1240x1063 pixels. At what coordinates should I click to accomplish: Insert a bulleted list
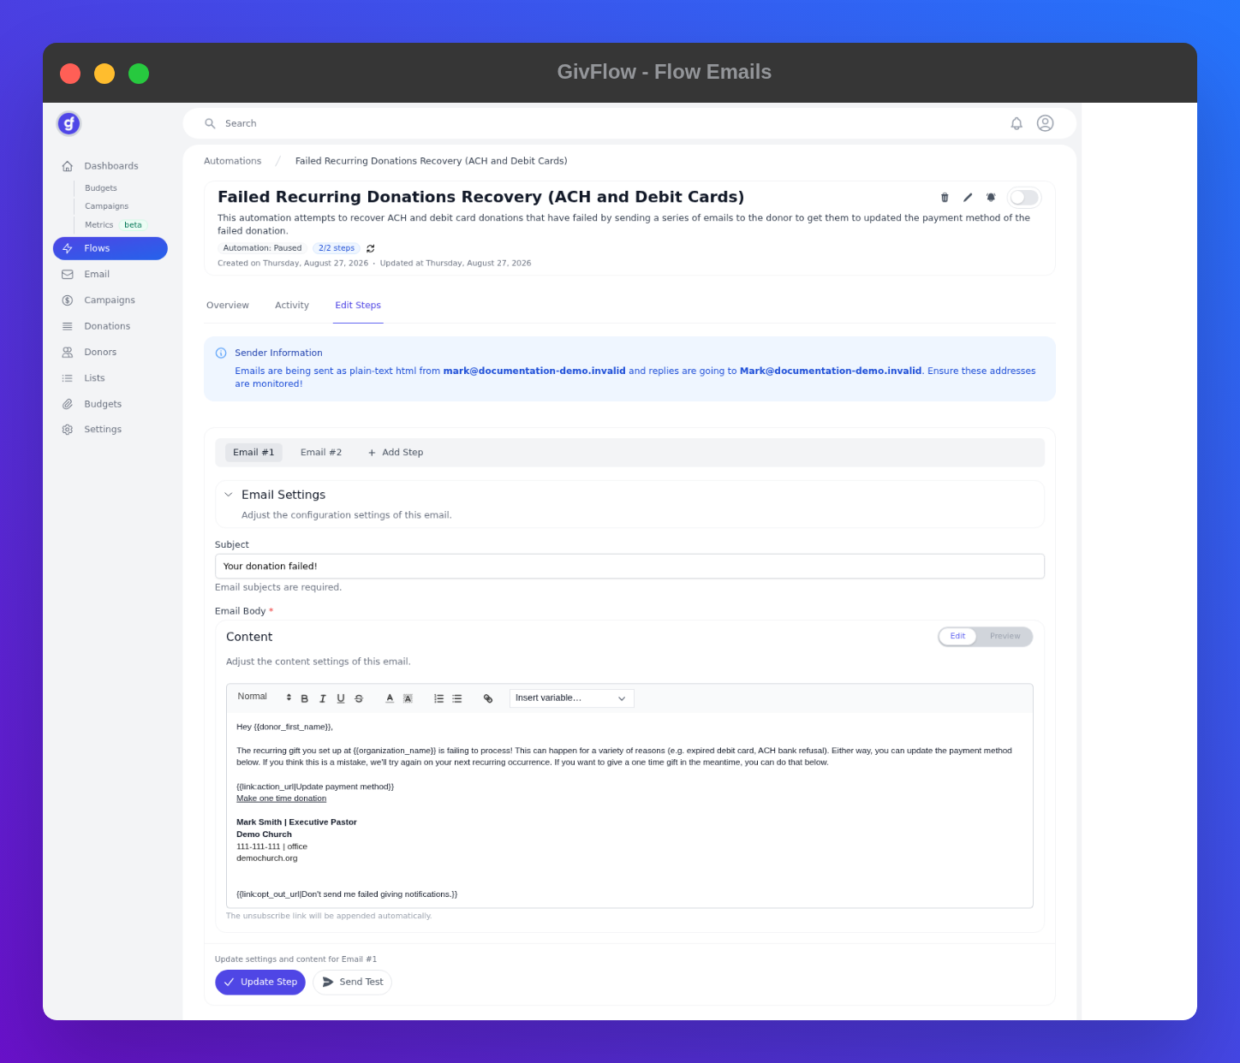[x=457, y=698]
